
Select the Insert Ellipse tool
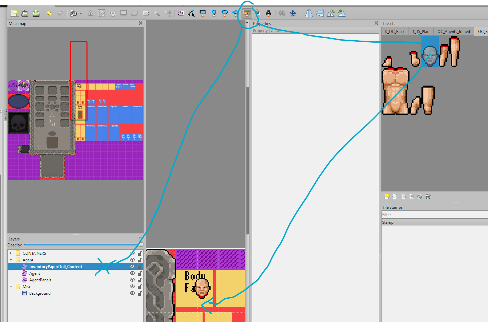click(x=225, y=13)
